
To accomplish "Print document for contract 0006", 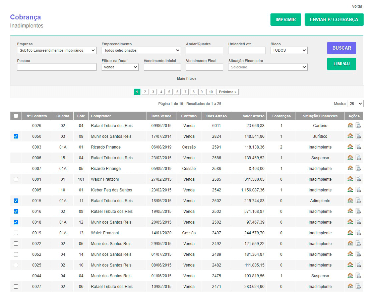I will click(358, 158).
